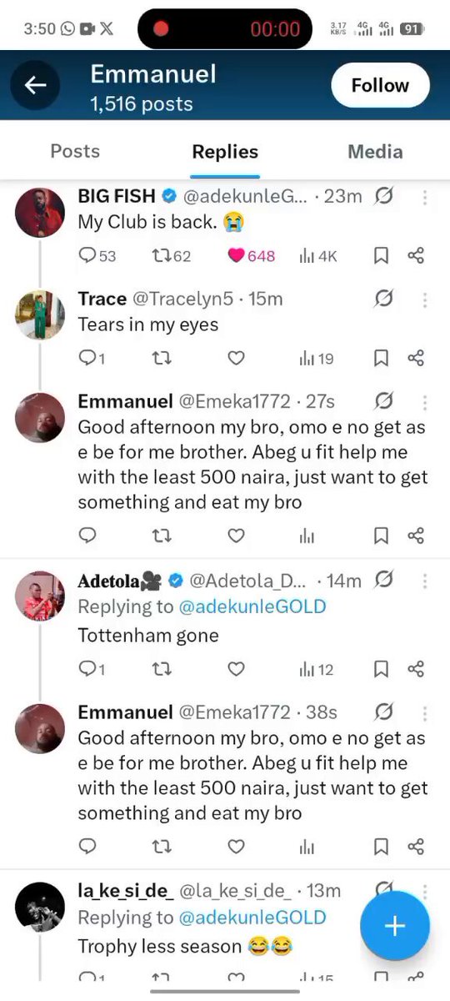450x1001 pixels.
Task: Share Trace's Tears in my eyes post
Action: [x=417, y=358]
